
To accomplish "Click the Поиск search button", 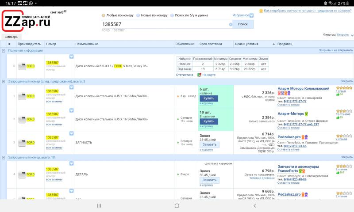I will (243, 24).
